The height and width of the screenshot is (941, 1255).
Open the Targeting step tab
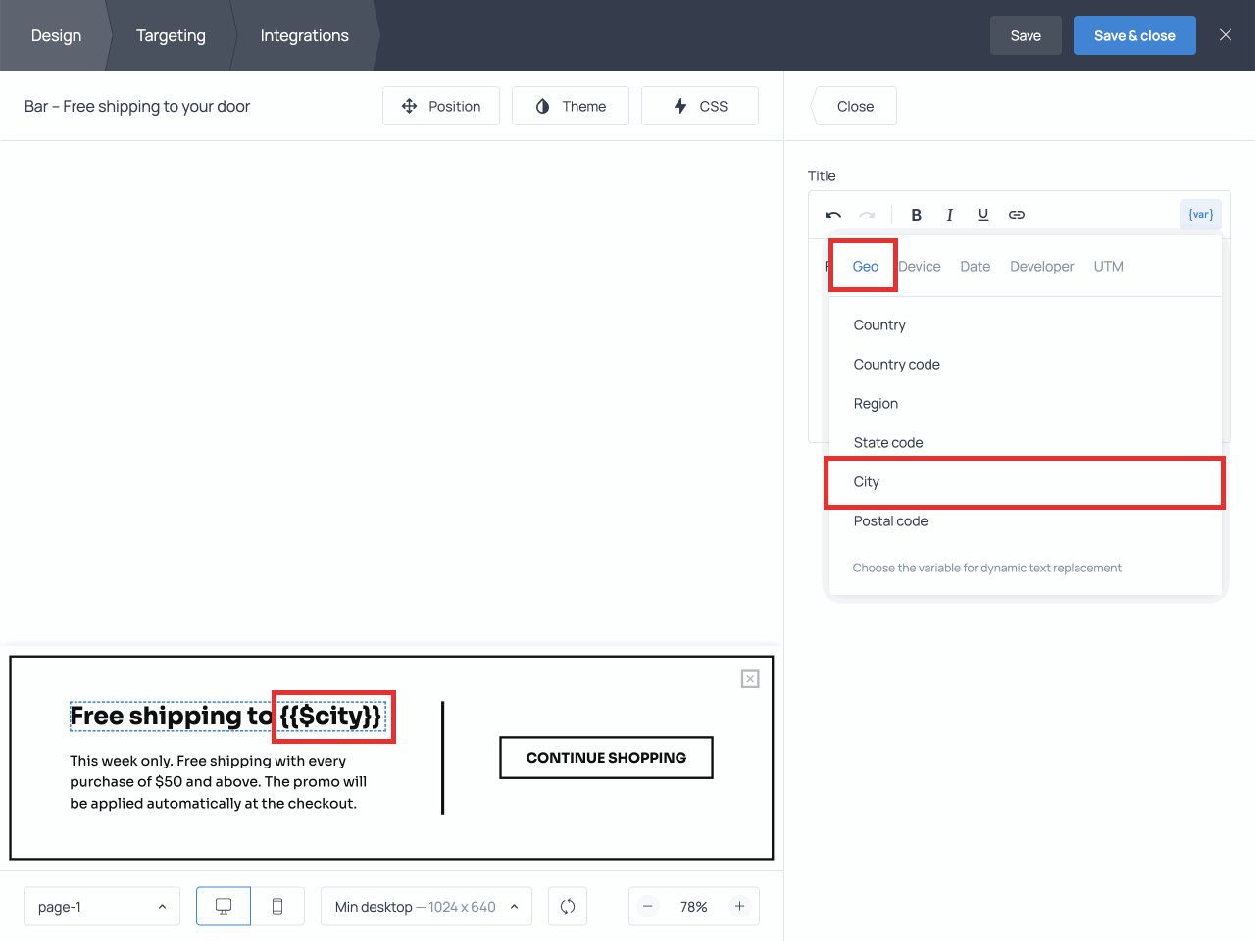click(x=171, y=35)
